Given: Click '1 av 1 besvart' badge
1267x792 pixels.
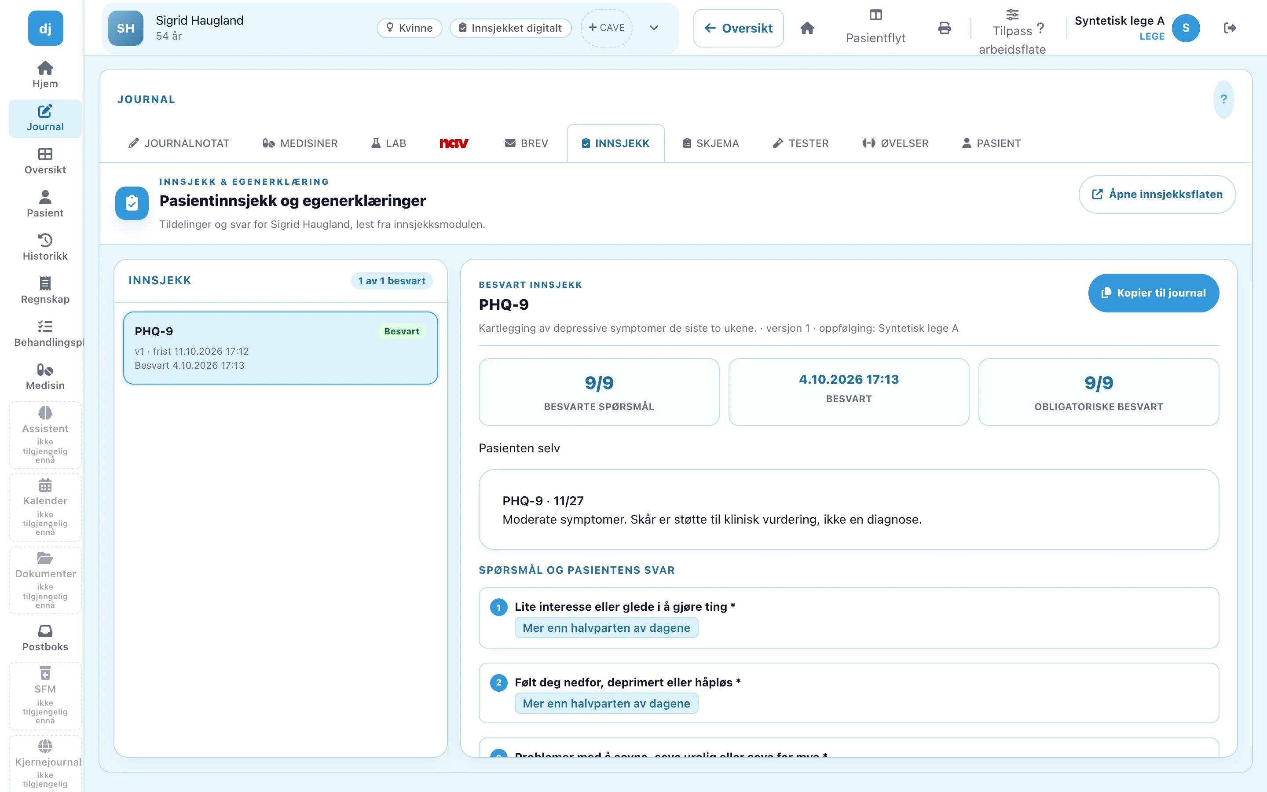Looking at the screenshot, I should click(392, 281).
